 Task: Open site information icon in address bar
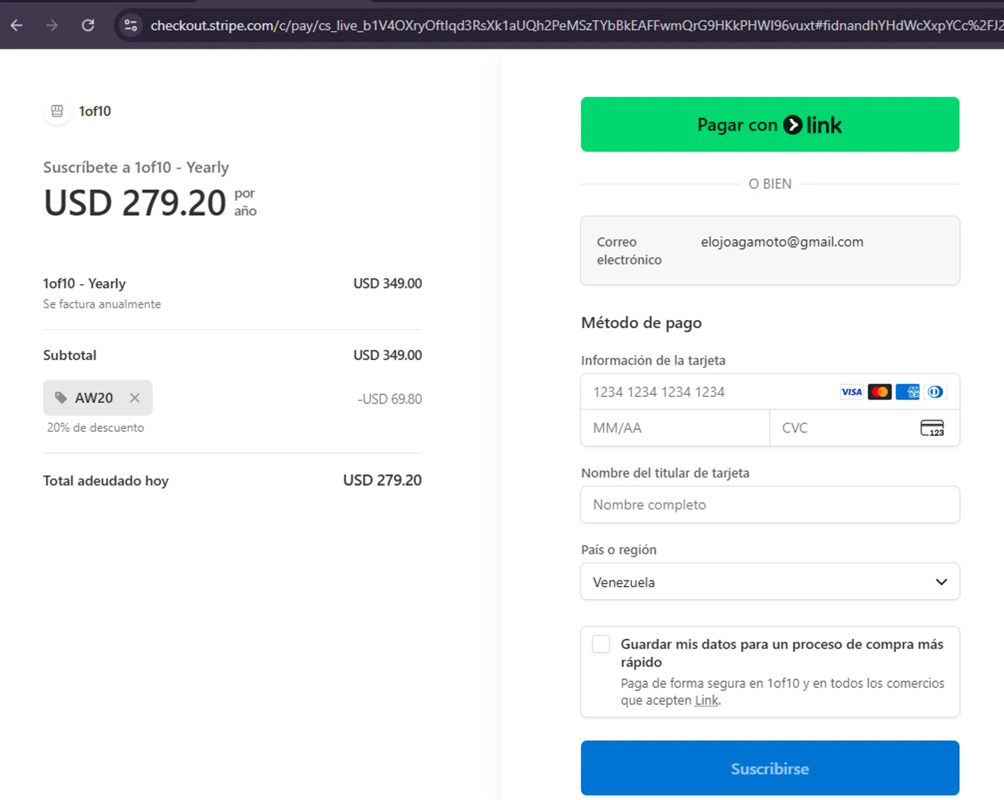(131, 25)
